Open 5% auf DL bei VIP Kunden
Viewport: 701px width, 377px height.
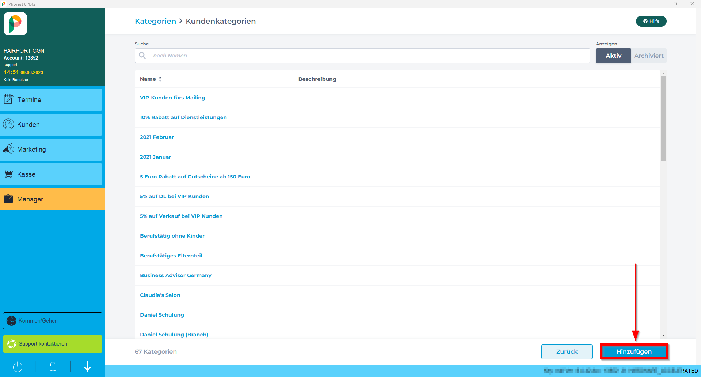click(174, 196)
